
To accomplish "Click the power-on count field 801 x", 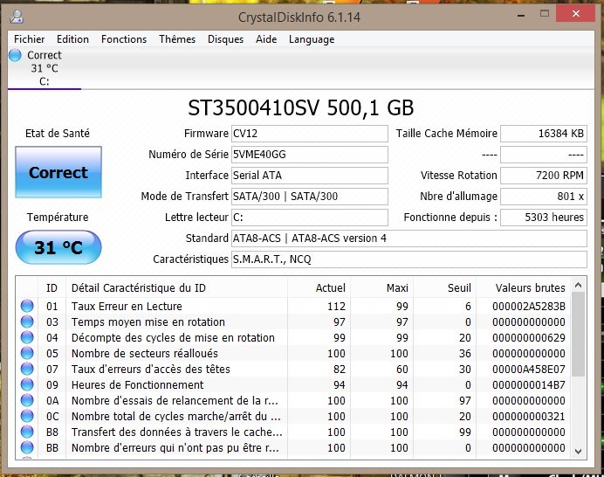I will point(544,197).
